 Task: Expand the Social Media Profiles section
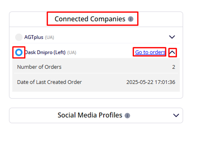click(176, 115)
